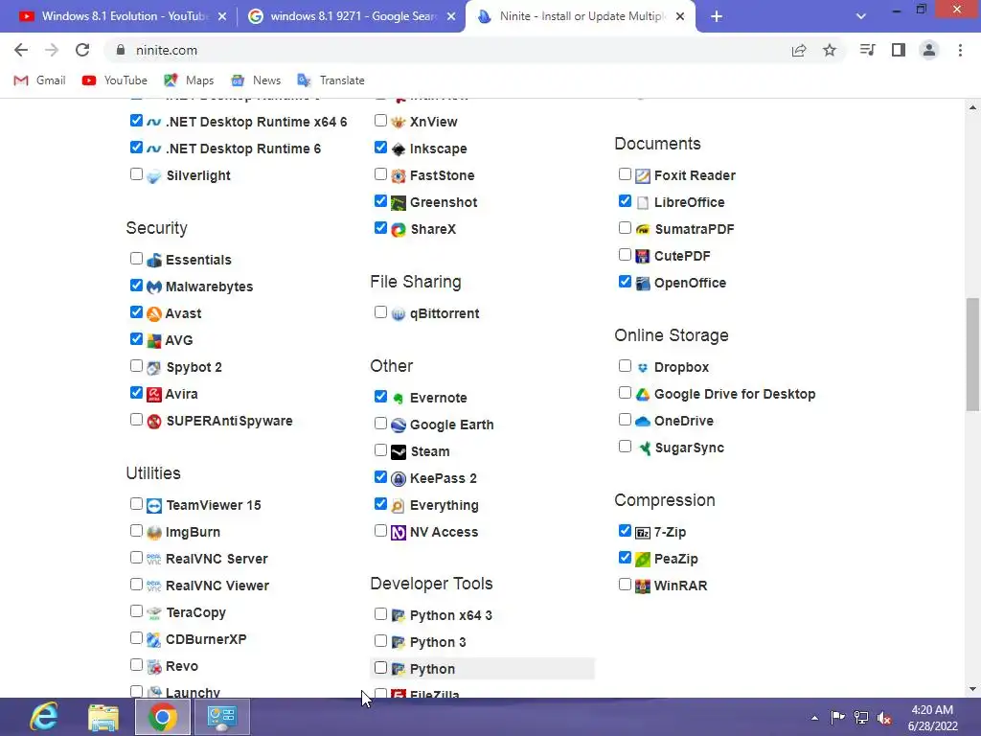Check the SumatraPDF checkbox
Viewport: 981px width, 736px height.
point(625,228)
